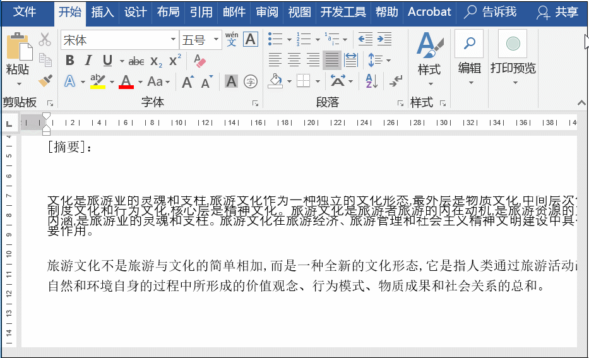Apply distributed alignment
The image size is (589, 358).
[x=351, y=60]
